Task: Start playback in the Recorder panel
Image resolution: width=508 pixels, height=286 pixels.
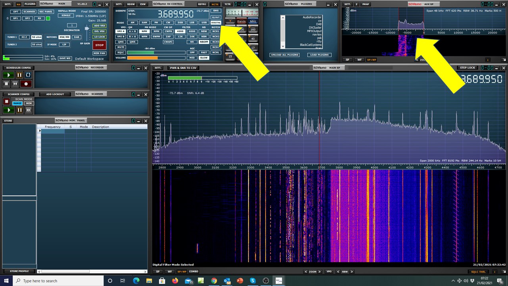Action: 8,75
